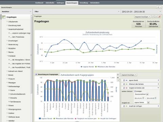Click the green line color marker for 'Mittelwert aller Betriebe'
163x122 pixels.
(127, 84)
